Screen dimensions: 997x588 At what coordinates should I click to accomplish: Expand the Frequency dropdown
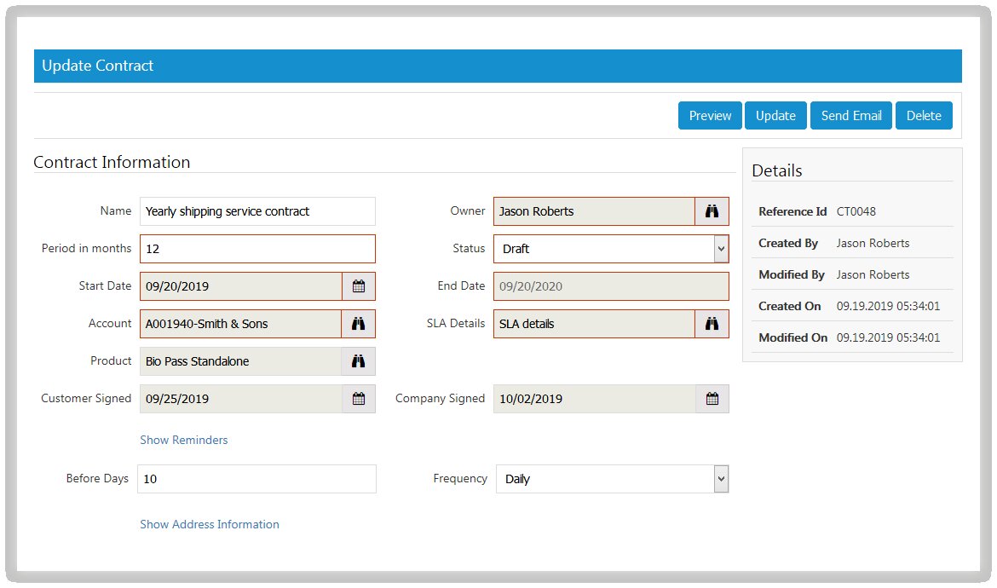click(721, 479)
